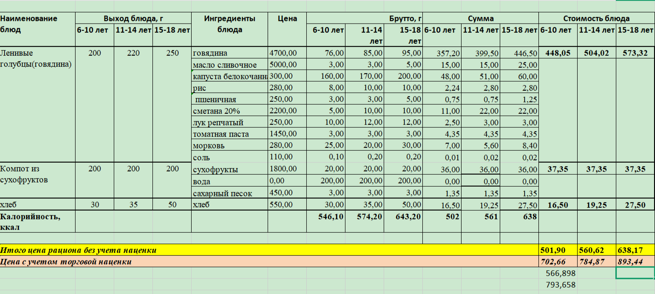
Task: Click the dish cost cell 448,05
Action: 558,53
